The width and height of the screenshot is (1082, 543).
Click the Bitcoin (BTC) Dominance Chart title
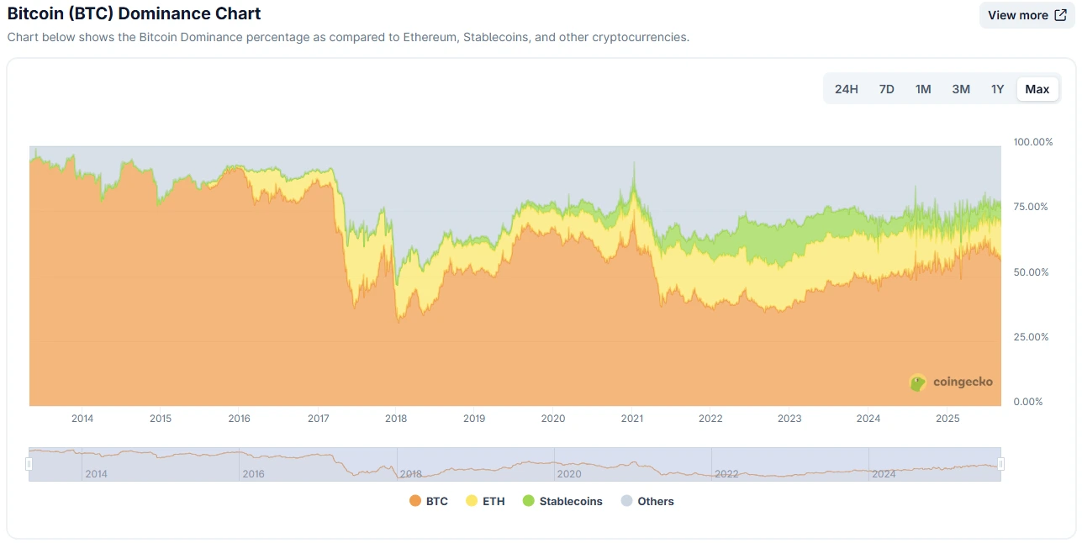134,13
